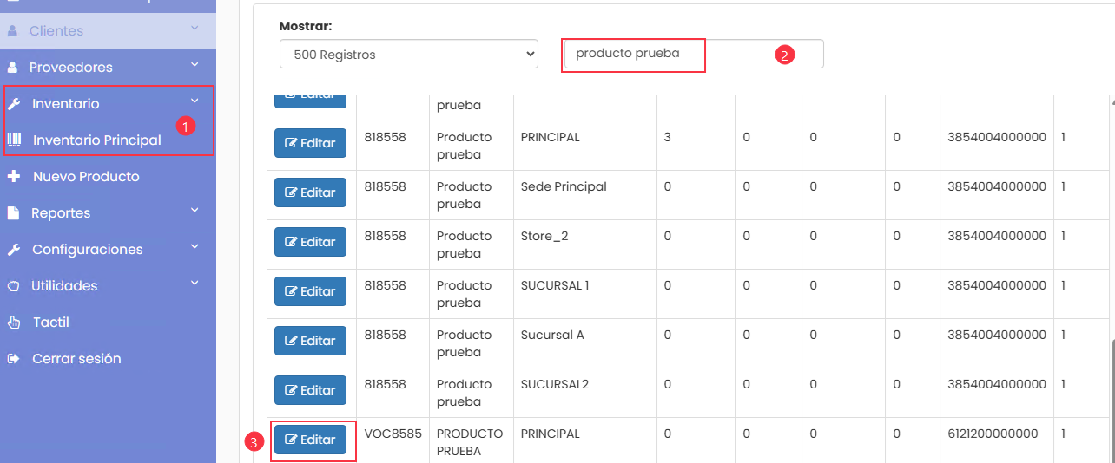Click the plus icon for Nuevo Producto

pos(13,177)
